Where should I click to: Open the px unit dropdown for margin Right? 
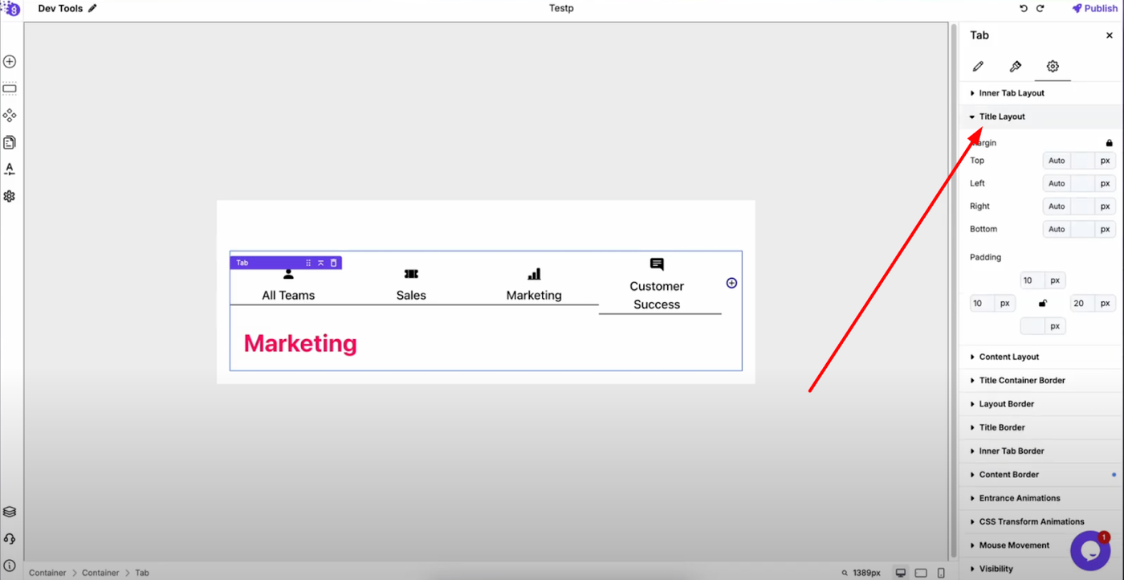click(x=1106, y=206)
